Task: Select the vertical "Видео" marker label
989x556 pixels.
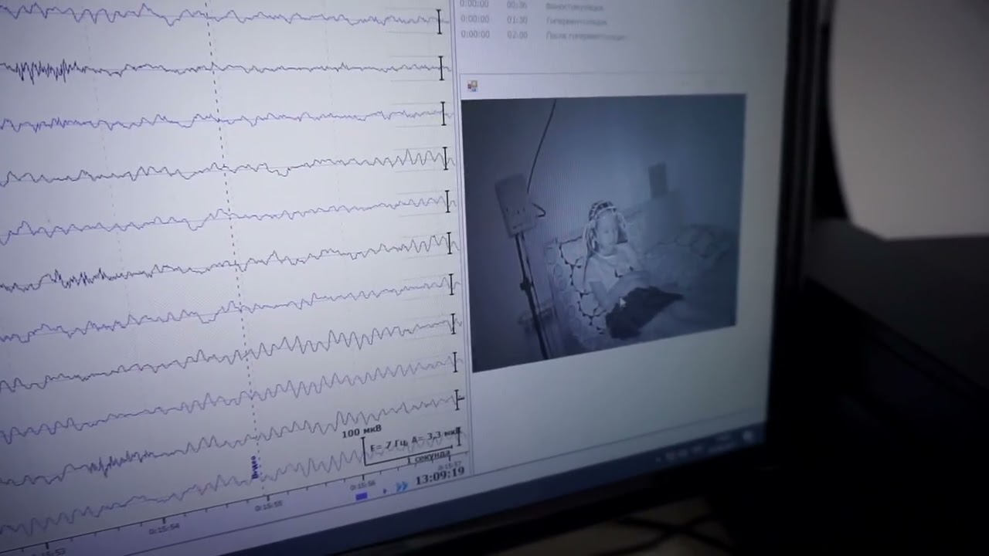Action: pos(255,467)
